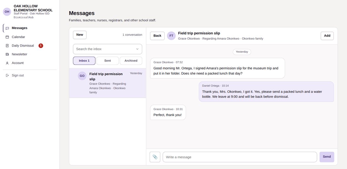Expand the Search the inbox chevron
This screenshot has height=169, width=347.
coord(137,49)
